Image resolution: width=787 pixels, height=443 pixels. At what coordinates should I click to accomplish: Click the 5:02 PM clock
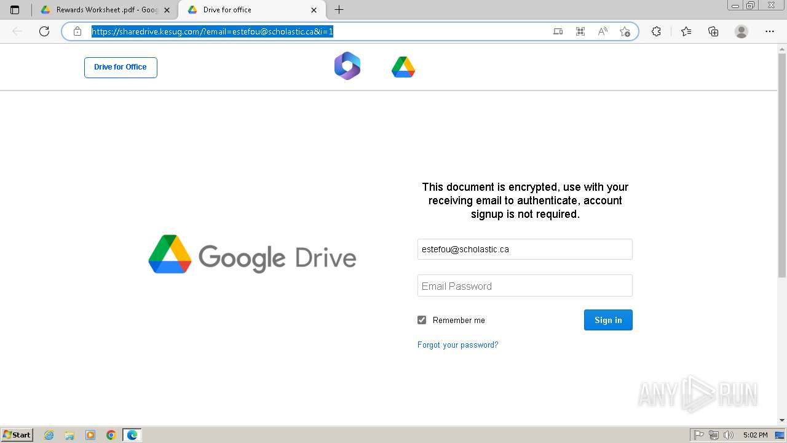755,435
